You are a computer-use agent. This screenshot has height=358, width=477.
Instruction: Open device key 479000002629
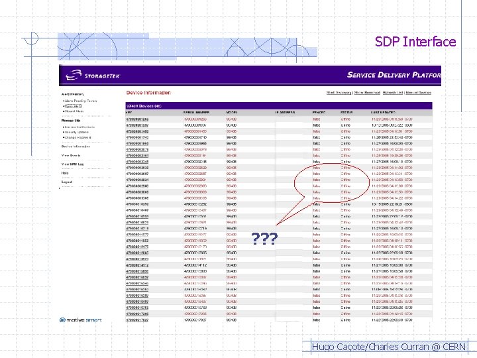click(x=137, y=168)
